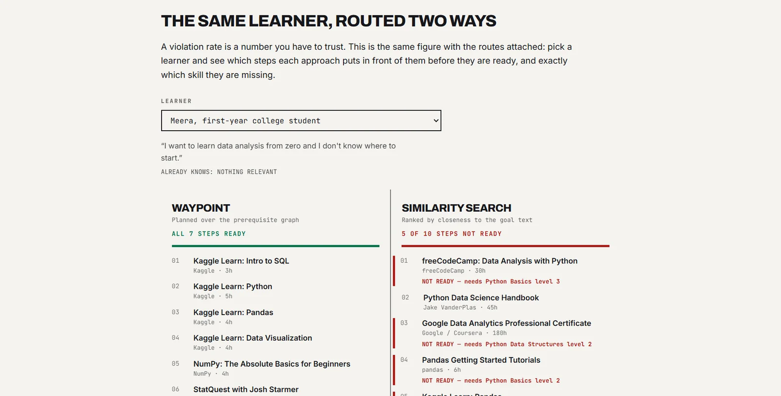Screen dimensions: 781x396
Task: Click the WAYPOINT column heading
Action: click(x=201, y=208)
